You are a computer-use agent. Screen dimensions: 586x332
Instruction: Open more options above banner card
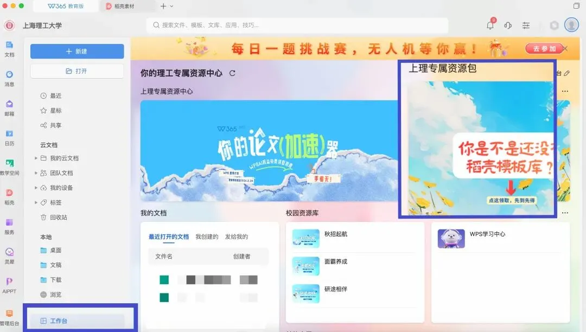pyautogui.click(x=565, y=91)
